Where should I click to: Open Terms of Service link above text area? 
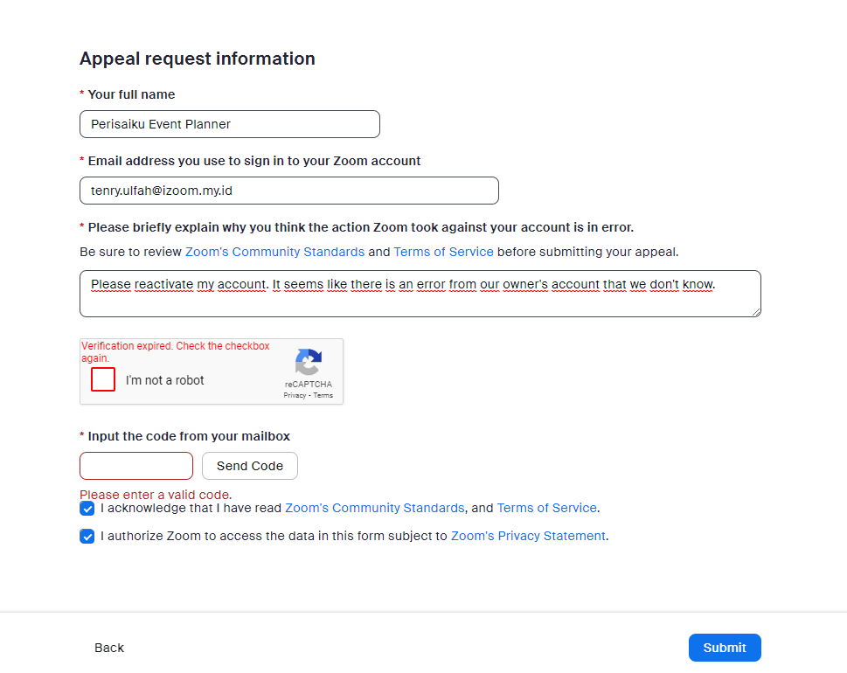point(443,252)
